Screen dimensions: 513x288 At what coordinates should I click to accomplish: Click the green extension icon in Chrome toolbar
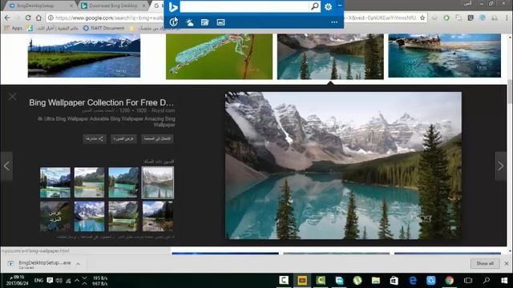pos(446,18)
